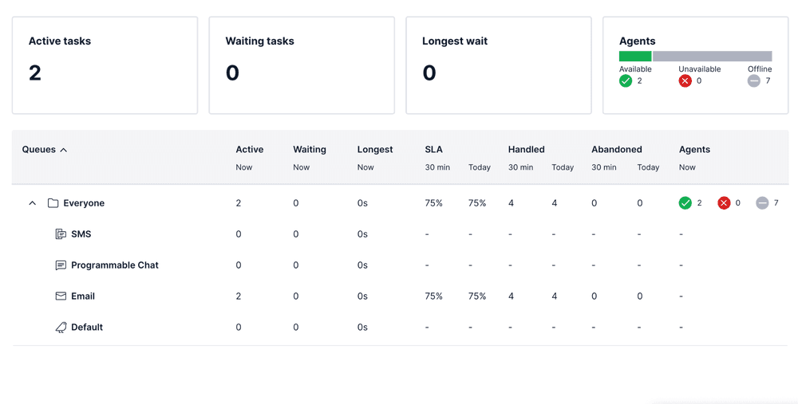Click the SLA column header
Screen dimensions: 798x404
click(433, 150)
